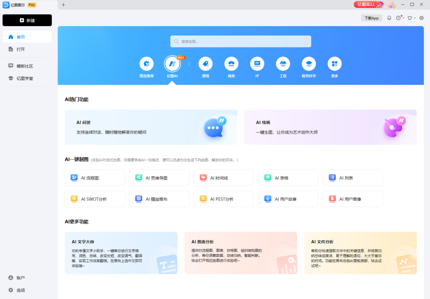This screenshot has width=430, height=299.
Task: Expand the help icon dropdown arrow
Action: tap(403, 18)
